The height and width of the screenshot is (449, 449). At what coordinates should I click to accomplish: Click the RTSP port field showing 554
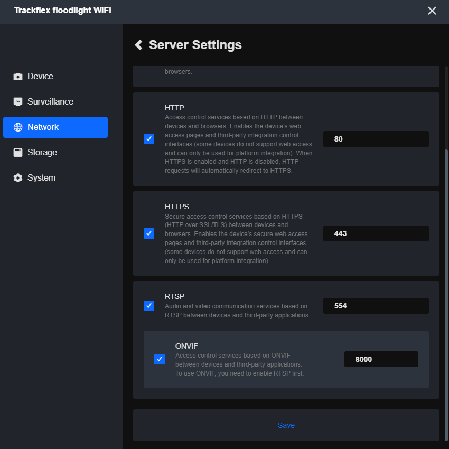[376, 306]
